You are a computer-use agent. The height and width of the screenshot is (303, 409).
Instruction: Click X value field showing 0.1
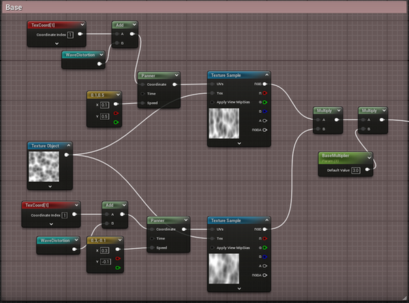[x=104, y=105]
